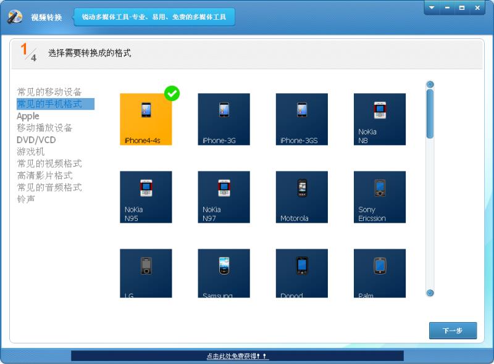Select the Samsung phone tile
Screen dimensions: 494x364
tap(224, 273)
